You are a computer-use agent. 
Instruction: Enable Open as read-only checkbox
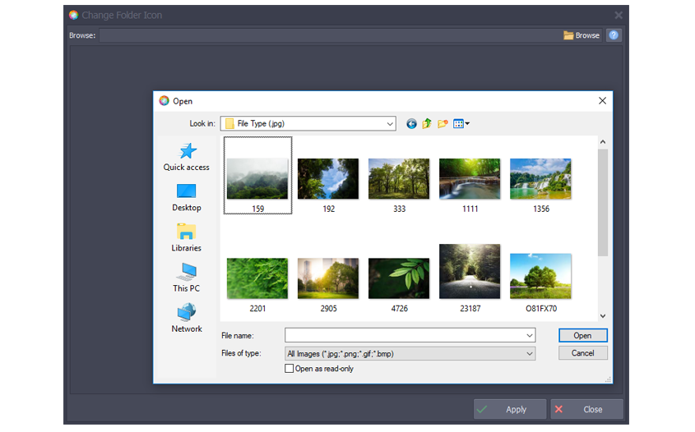coord(289,369)
